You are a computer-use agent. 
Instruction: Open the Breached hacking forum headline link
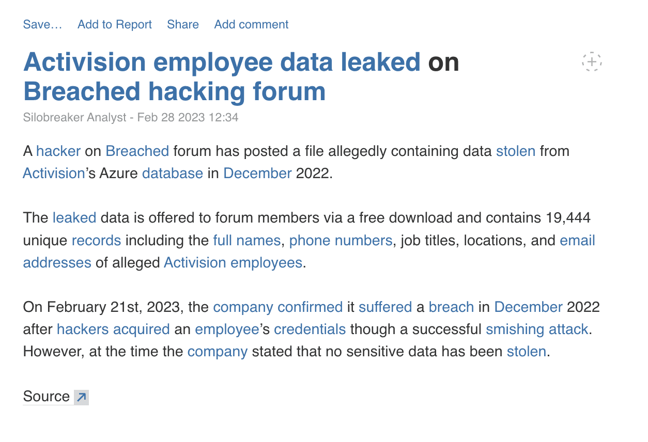175,91
